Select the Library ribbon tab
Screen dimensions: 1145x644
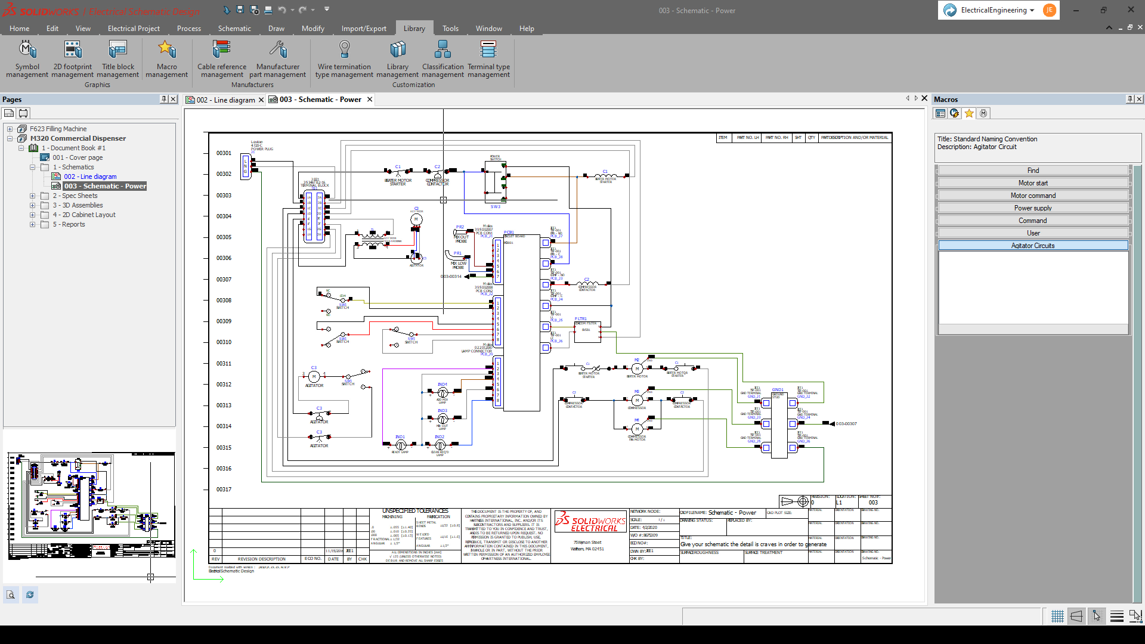[x=414, y=28]
